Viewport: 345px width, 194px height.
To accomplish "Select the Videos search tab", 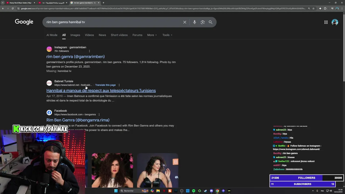I will (89, 35).
